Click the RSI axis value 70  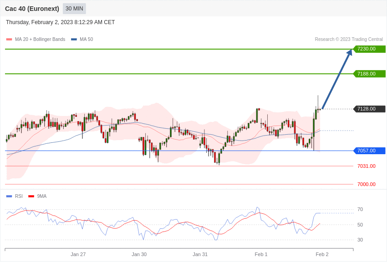[360, 209]
